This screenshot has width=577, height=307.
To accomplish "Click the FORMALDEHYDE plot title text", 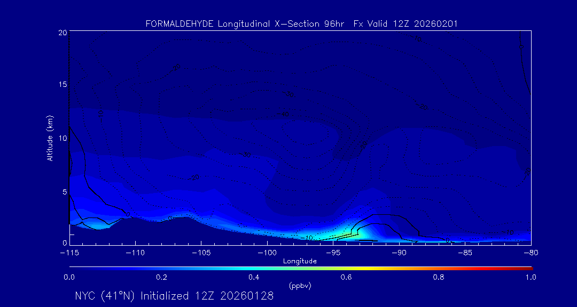I will pyautogui.click(x=301, y=24).
